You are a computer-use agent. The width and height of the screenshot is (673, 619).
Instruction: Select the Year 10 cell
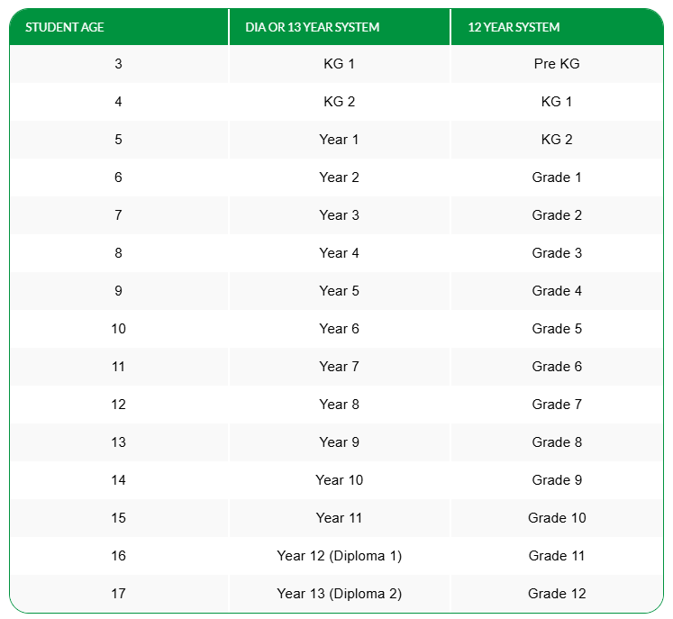(339, 480)
